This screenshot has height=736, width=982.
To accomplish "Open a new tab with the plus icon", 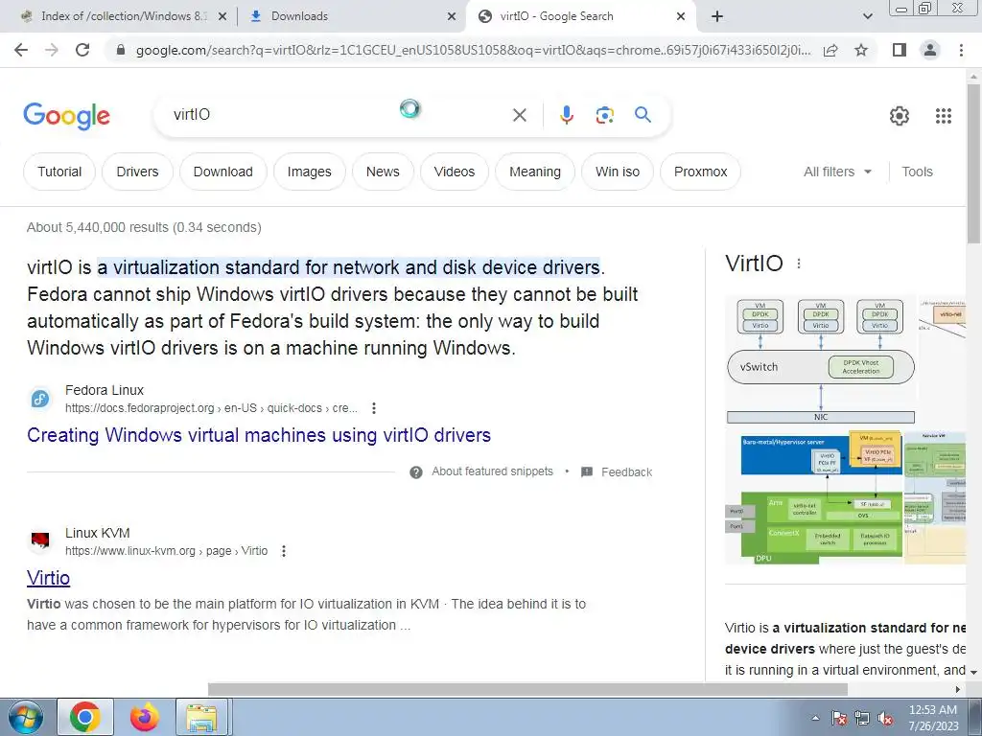I will 717,16.
